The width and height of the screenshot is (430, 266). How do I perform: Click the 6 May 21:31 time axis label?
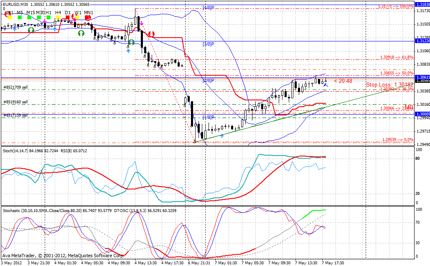pyautogui.click(x=199, y=263)
